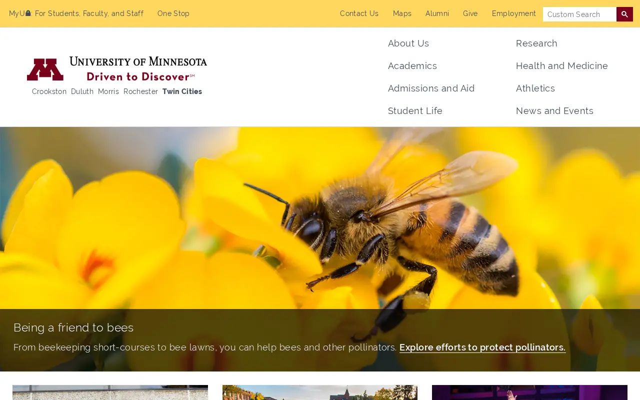
Task: Open the Employment page
Action: click(x=513, y=13)
